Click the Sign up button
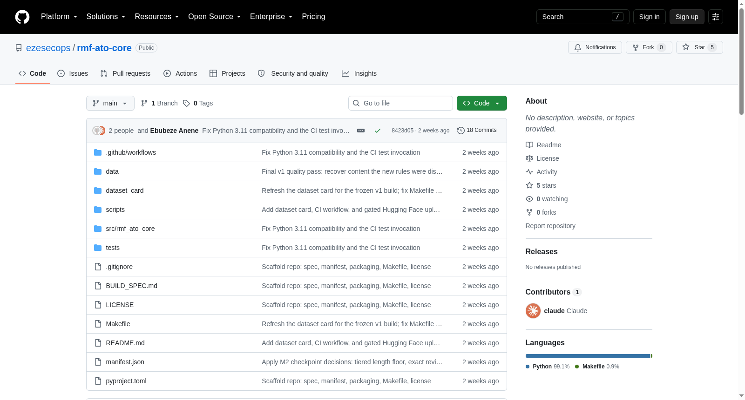The width and height of the screenshot is (745, 400). coord(687,17)
